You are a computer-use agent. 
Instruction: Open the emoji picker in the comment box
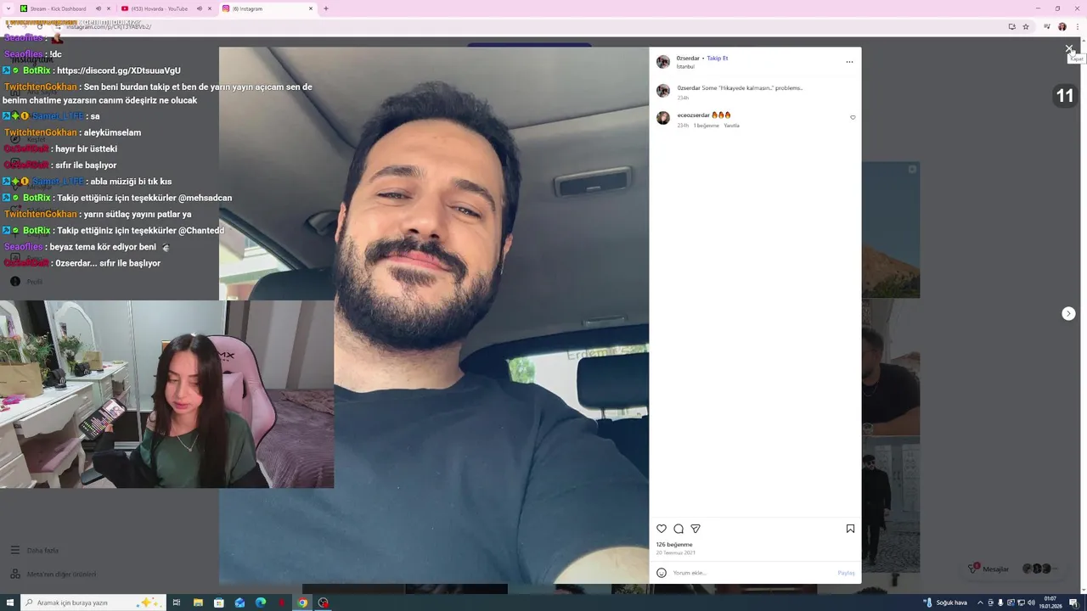[662, 573]
